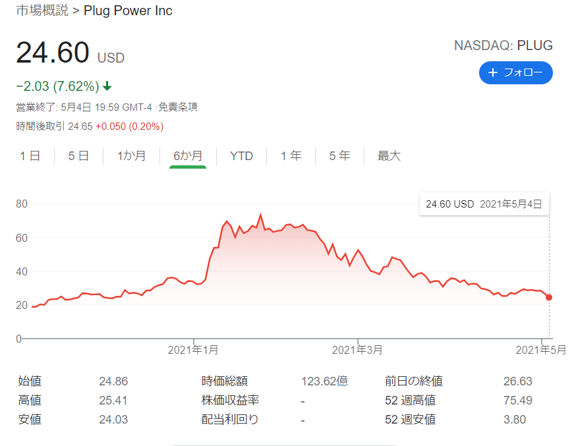Screen dimensions: 574x446
Task: Click the 2021年5月 axis label
Action: click(541, 350)
